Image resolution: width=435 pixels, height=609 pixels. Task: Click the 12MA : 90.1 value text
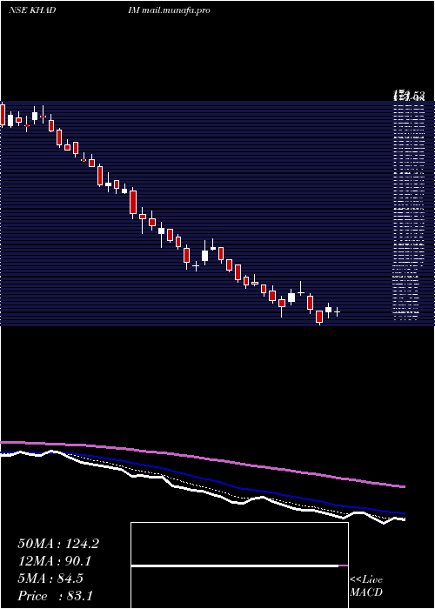coord(55,561)
